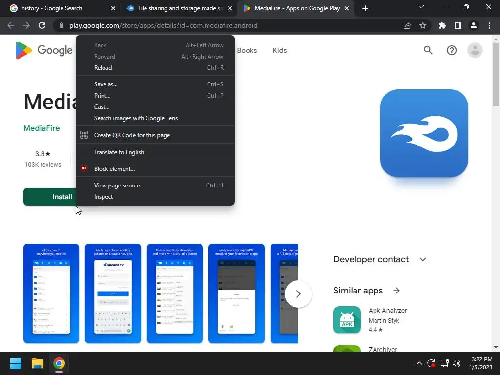The width and height of the screenshot is (500, 375).
Task: Click the QR code icon in context menu
Action: click(84, 135)
